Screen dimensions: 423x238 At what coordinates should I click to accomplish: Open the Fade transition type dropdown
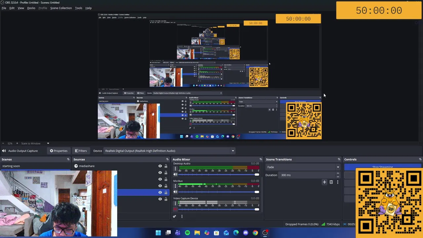click(303, 167)
